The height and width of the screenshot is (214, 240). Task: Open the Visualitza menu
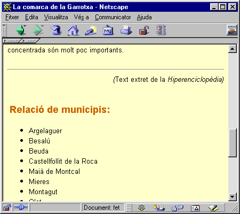pyautogui.click(x=56, y=17)
